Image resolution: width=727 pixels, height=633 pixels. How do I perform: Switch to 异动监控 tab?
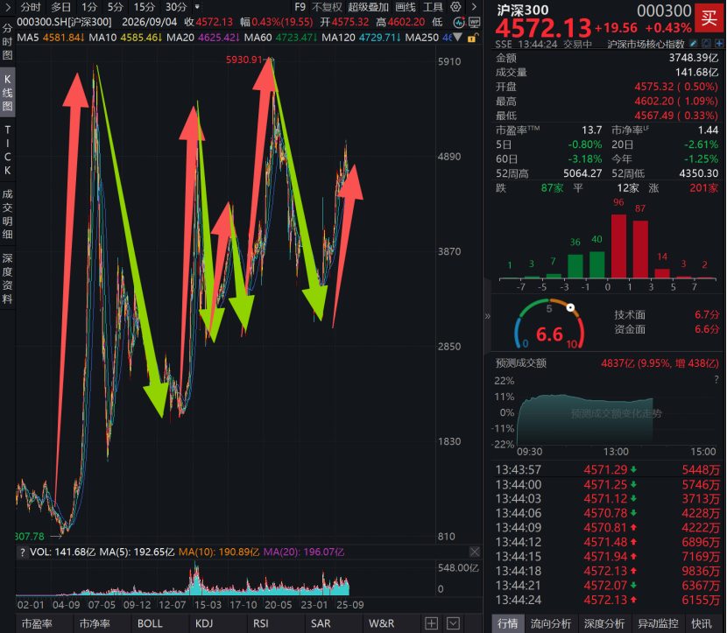pyautogui.click(x=658, y=623)
